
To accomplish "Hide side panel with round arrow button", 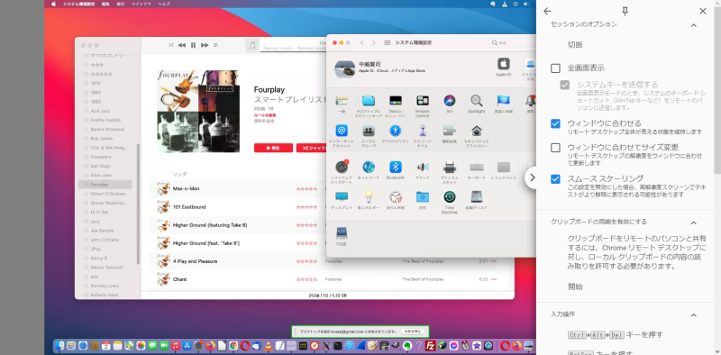I will point(532,177).
